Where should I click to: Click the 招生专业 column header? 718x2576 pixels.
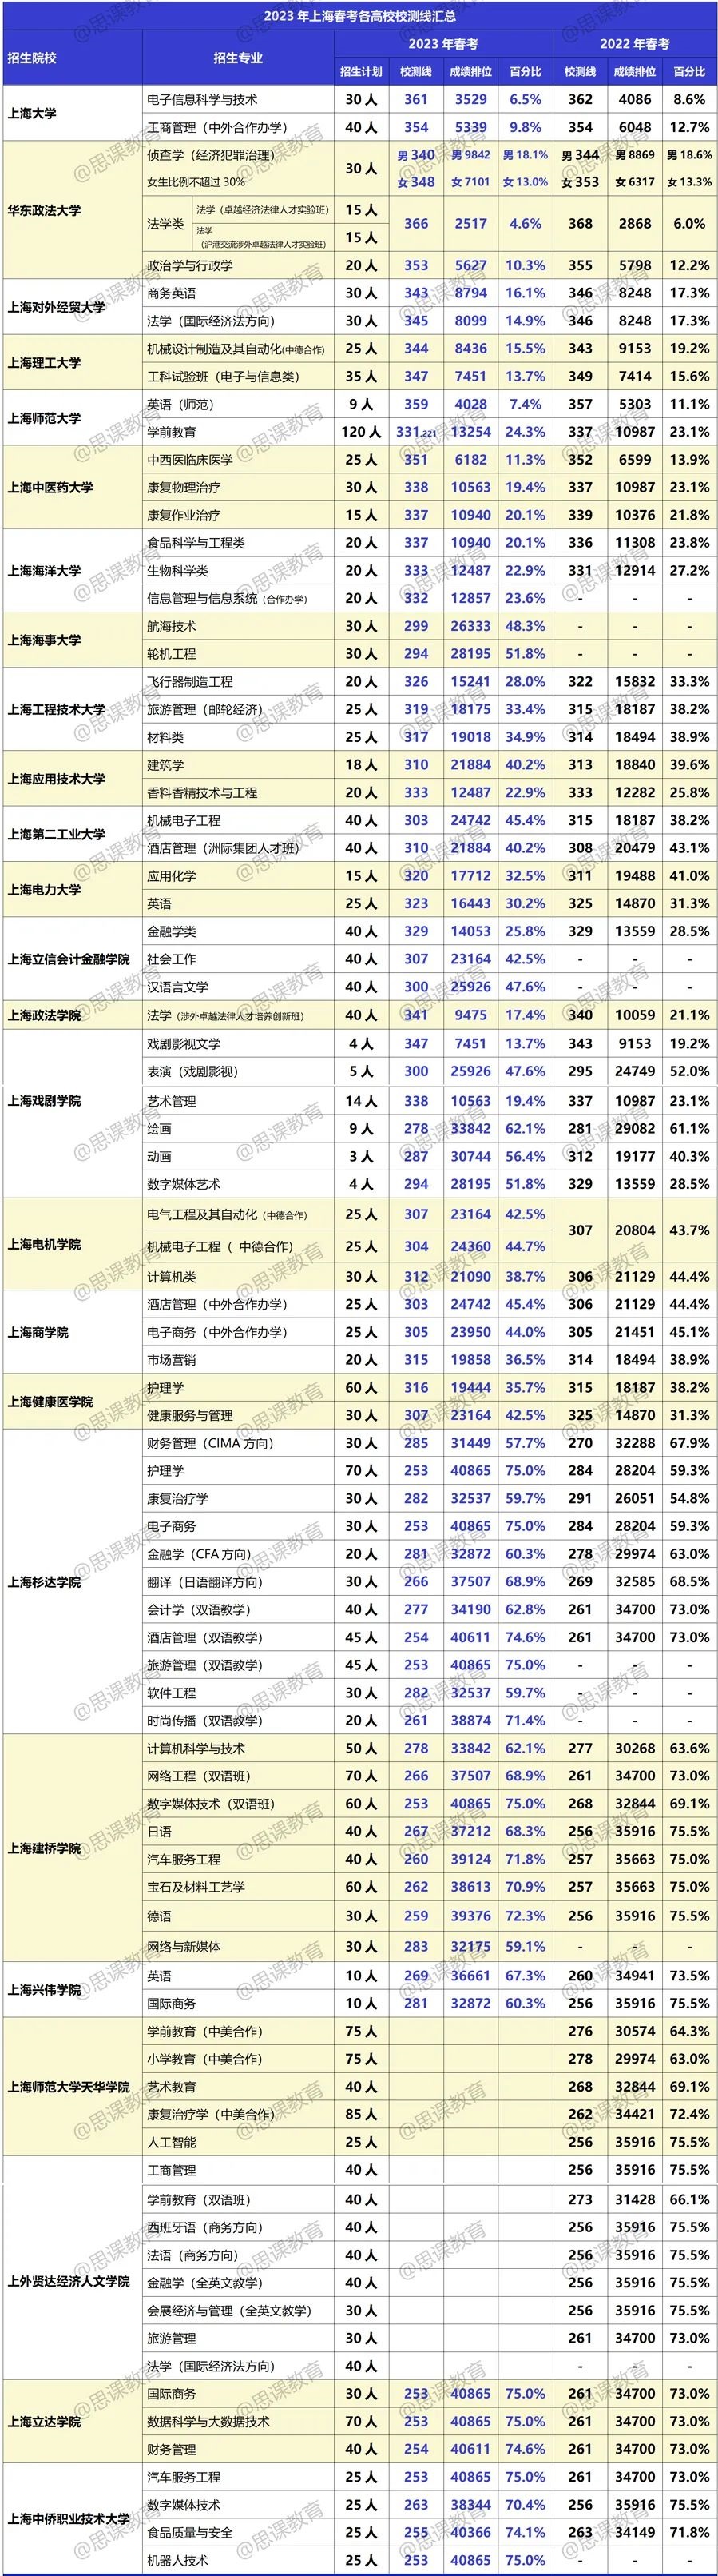click(x=238, y=58)
